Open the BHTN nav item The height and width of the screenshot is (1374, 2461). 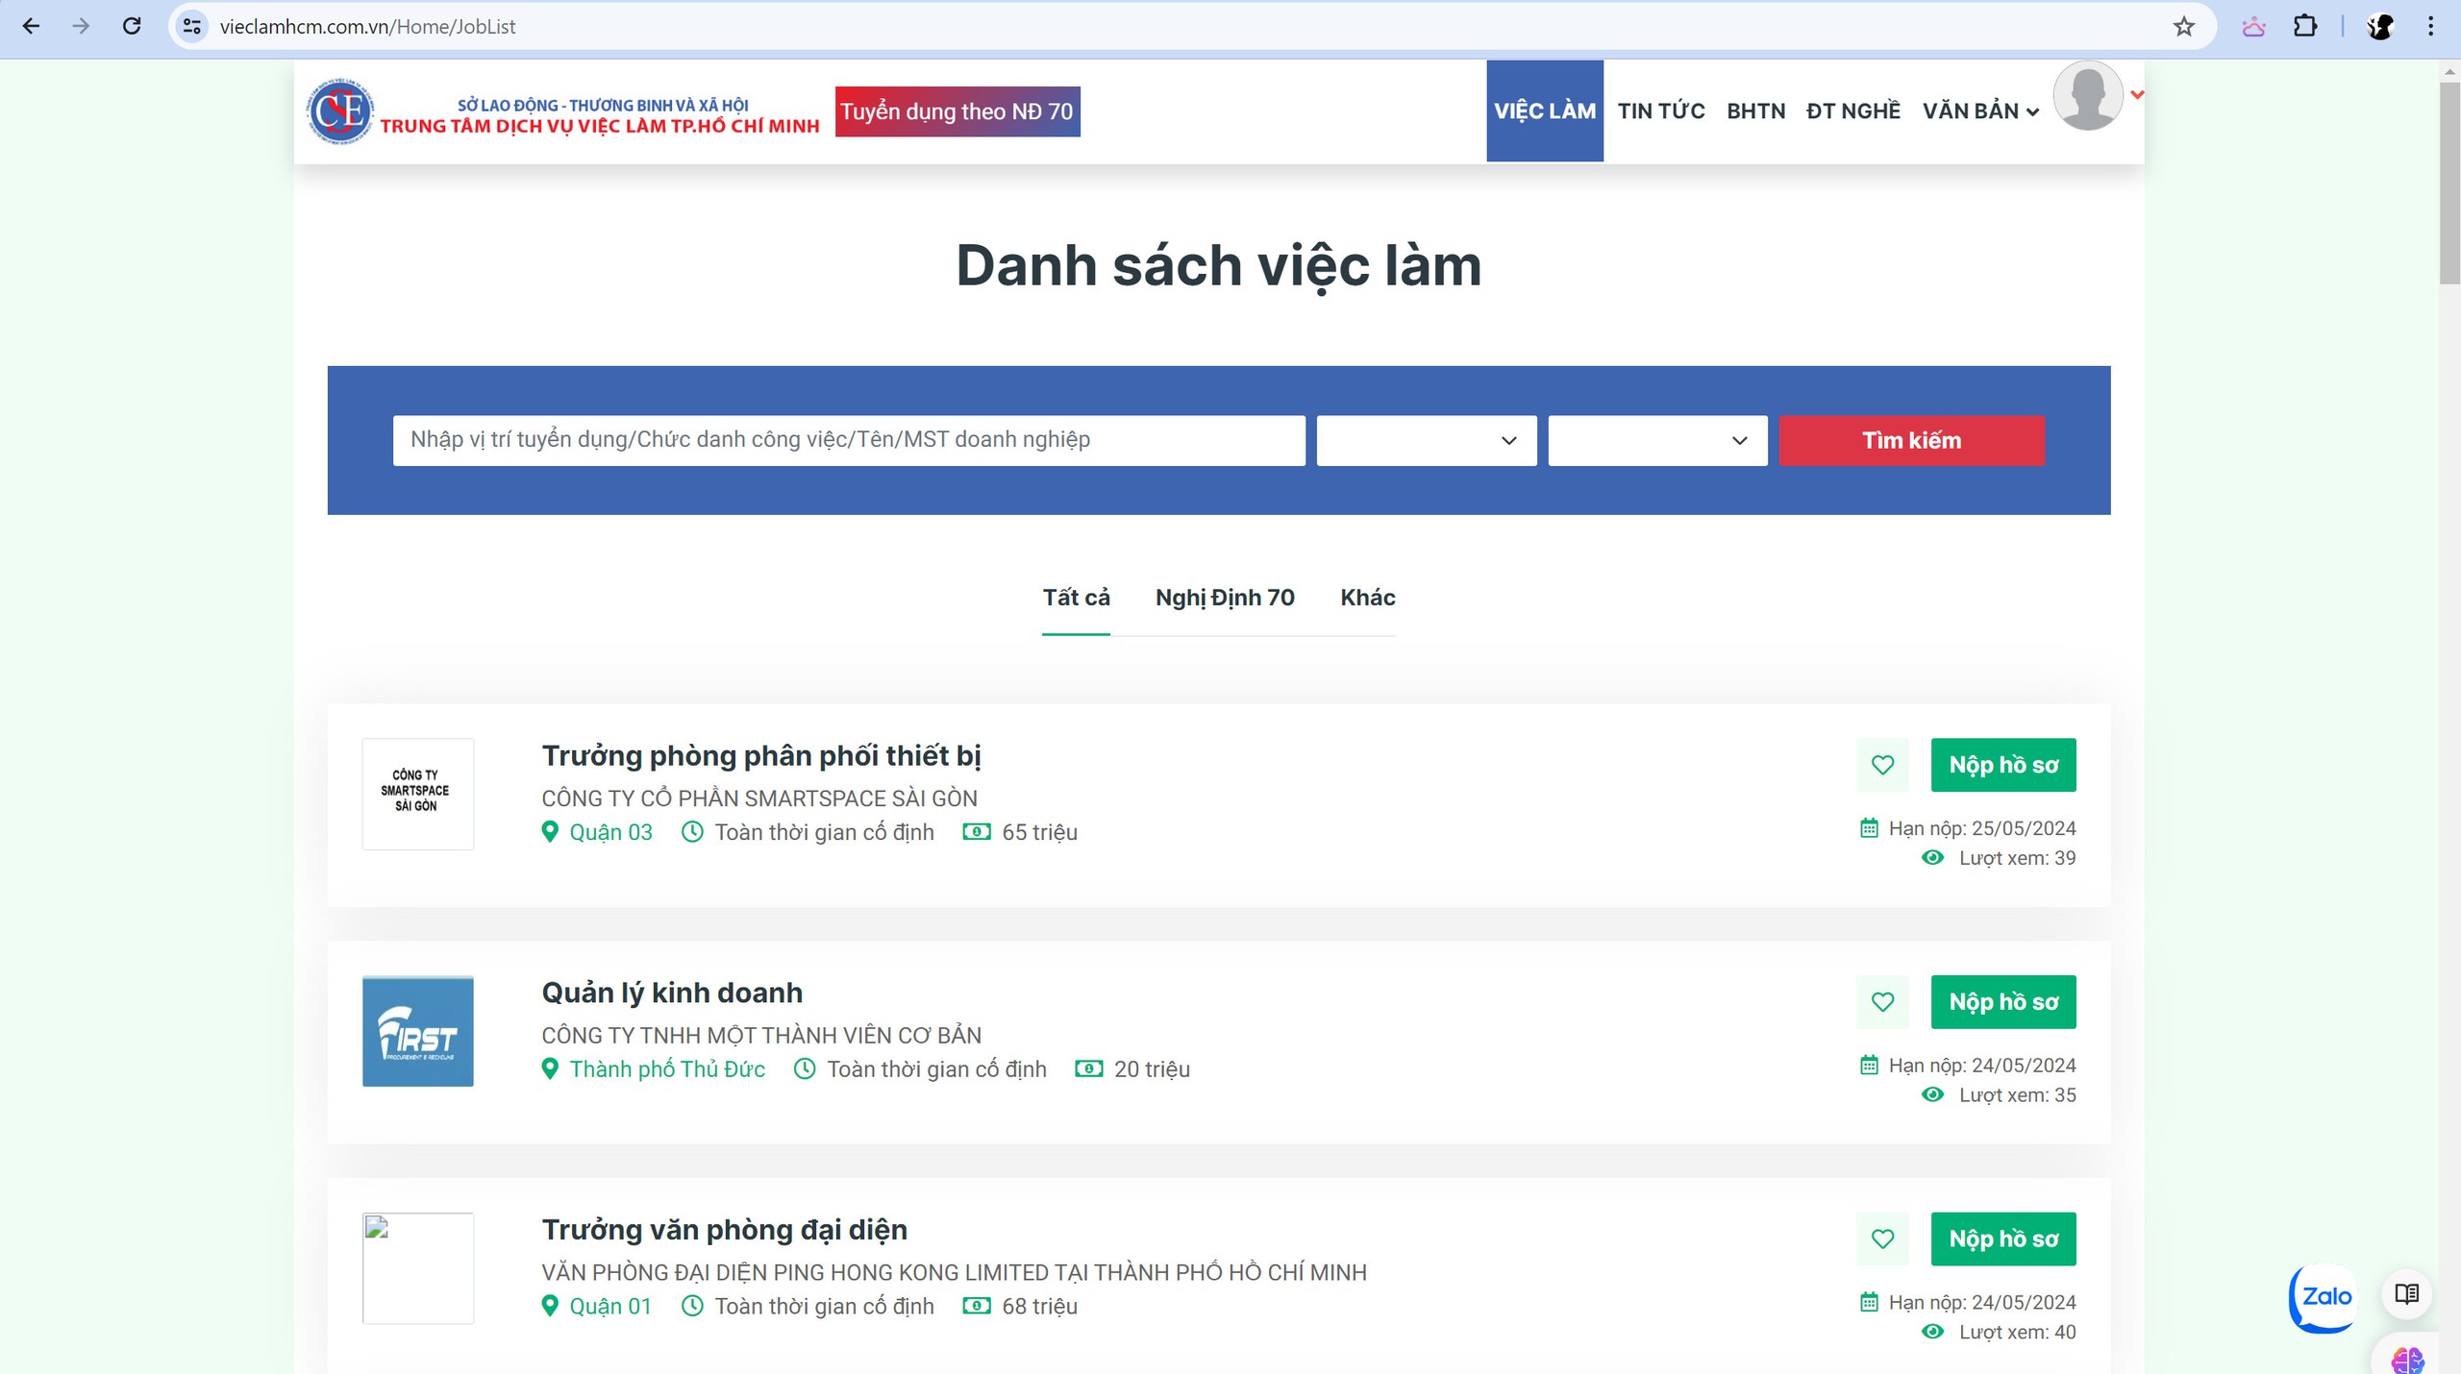pos(1755,111)
